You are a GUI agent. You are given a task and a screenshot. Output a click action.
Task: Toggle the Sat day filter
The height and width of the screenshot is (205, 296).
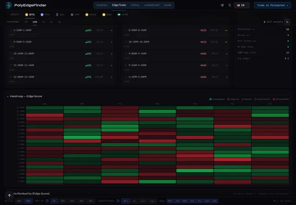pyautogui.click(x=207, y=201)
